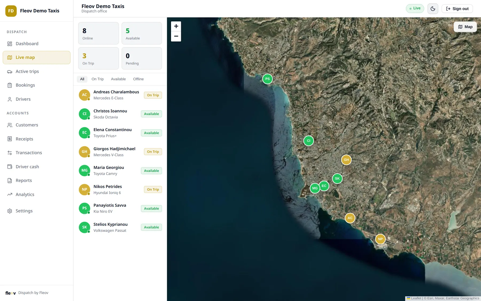This screenshot has width=481, height=301.
Task: Toggle dark mode with the moon icon
Action: click(x=433, y=9)
